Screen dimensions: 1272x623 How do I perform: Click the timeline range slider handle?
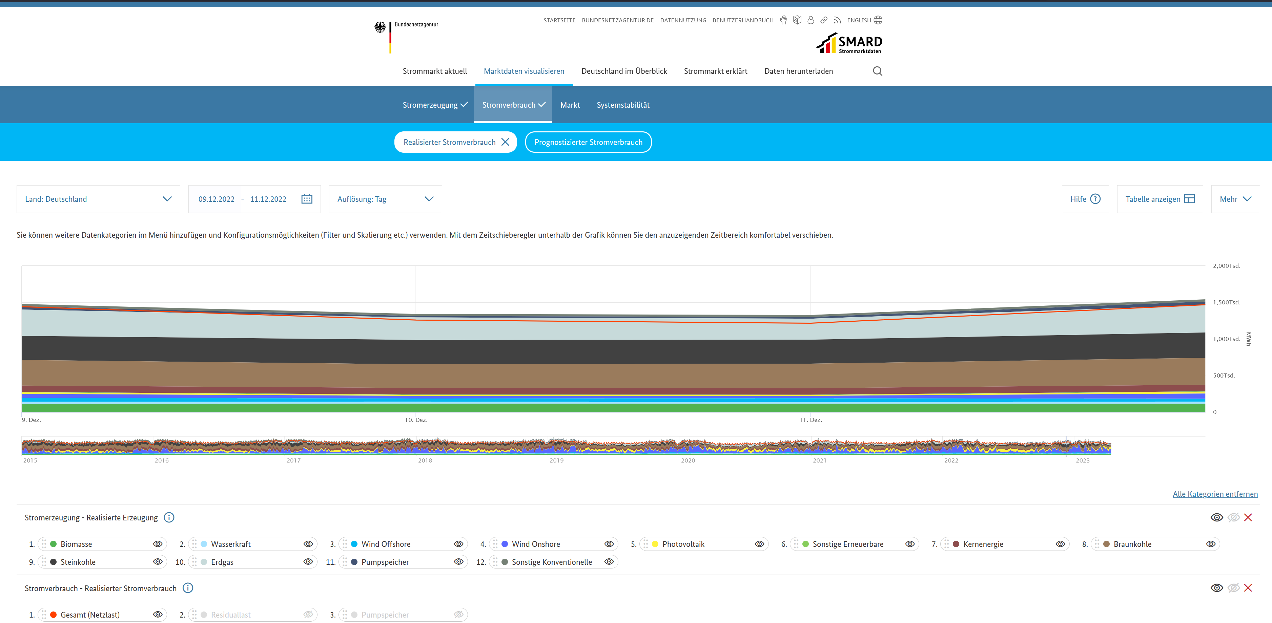pyautogui.click(x=1067, y=446)
